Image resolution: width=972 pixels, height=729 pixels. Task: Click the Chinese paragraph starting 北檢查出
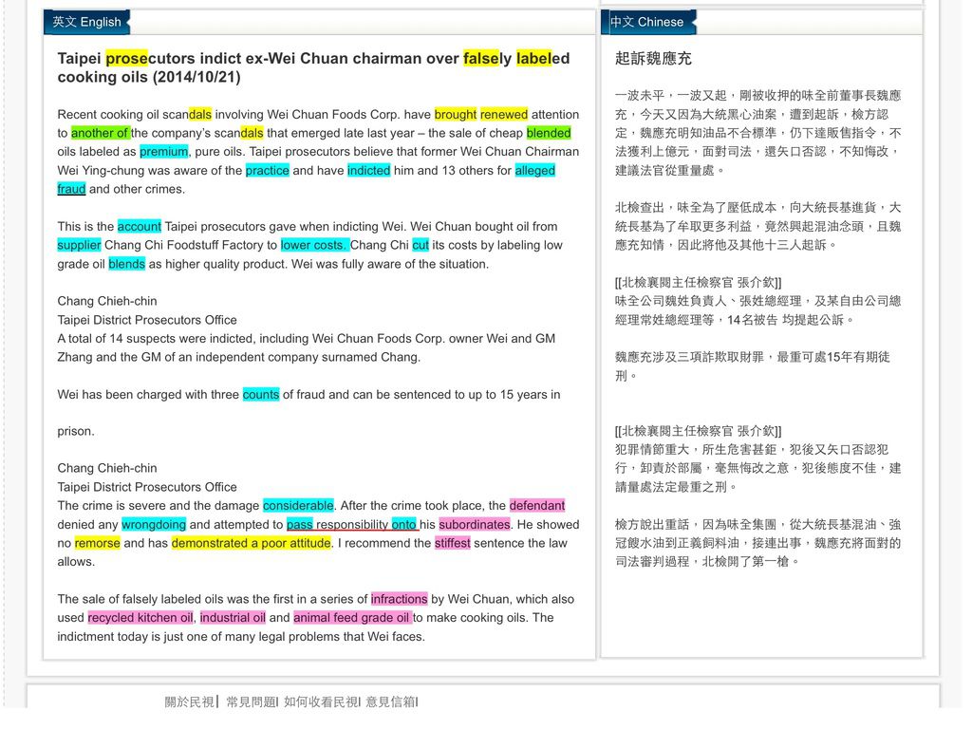click(758, 226)
